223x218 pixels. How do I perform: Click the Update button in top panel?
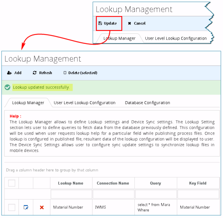[109, 23]
